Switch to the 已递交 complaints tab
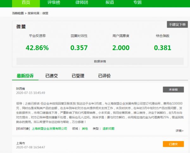This screenshot has height=153, width=190. tap(52, 76)
